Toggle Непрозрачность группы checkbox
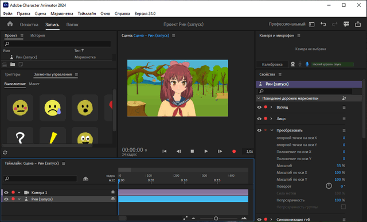367x222 pixels. (343, 207)
